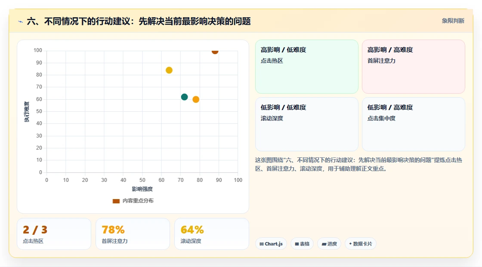This screenshot has height=267, width=482.
Task: Open the 低影响 / 低难度 quadrant card
Action: 307,124
